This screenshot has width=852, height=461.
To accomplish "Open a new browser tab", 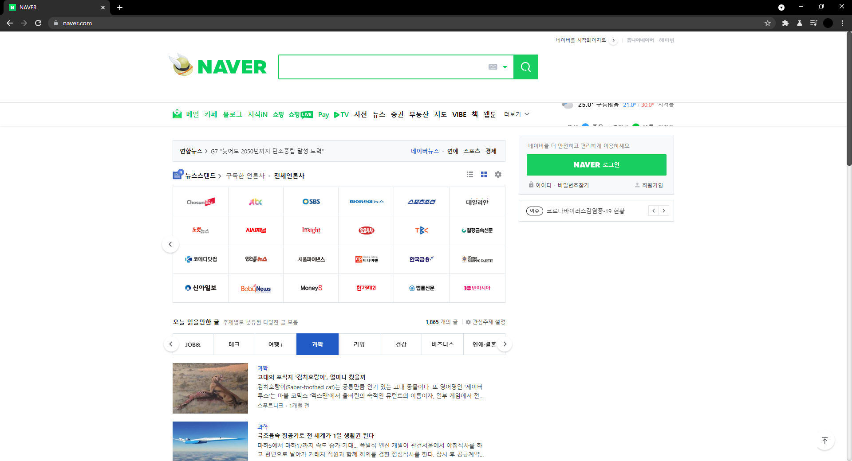I will (120, 8).
